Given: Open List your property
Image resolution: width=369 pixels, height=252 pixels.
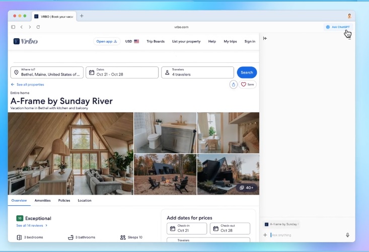Looking at the screenshot, I should [x=186, y=41].
